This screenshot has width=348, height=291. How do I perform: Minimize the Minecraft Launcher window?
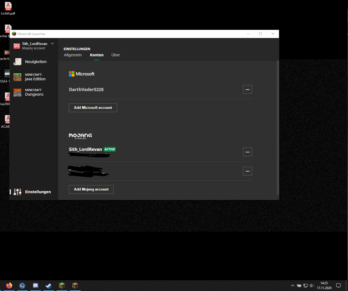[x=248, y=34]
